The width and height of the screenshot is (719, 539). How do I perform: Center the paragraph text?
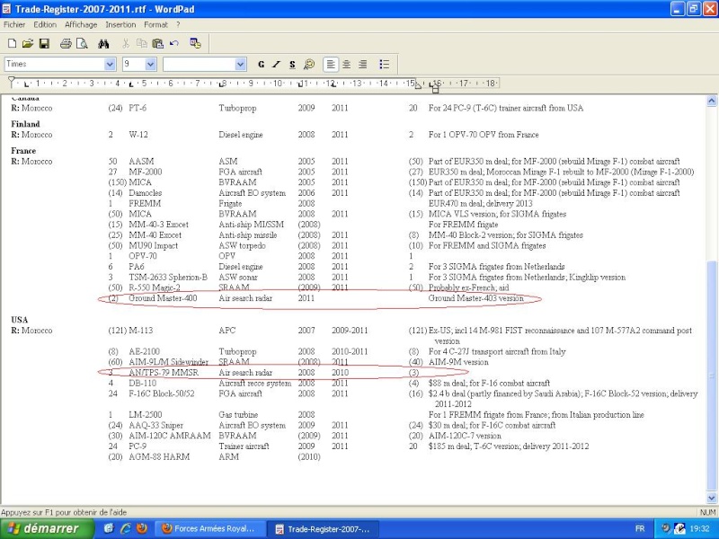(x=347, y=64)
